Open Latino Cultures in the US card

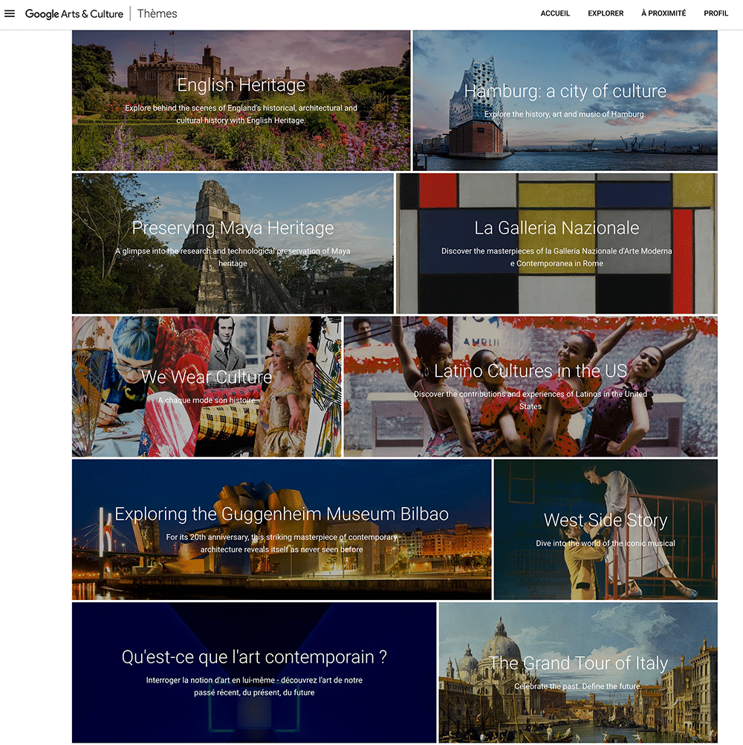point(531,387)
